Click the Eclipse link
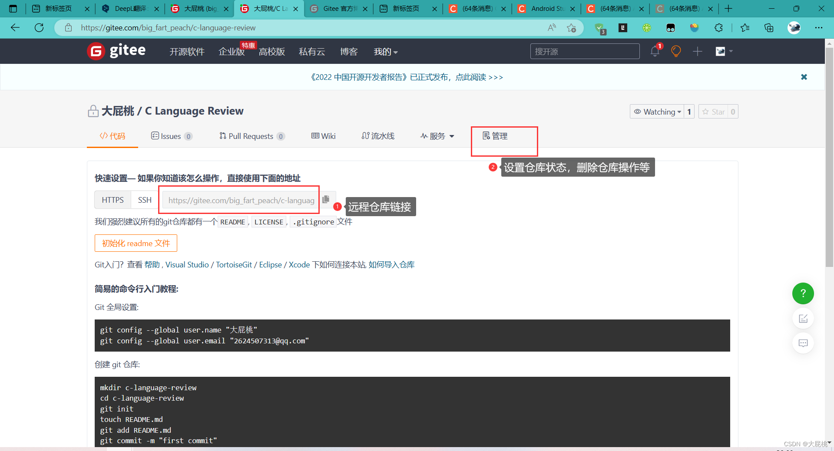The width and height of the screenshot is (834, 451). [270, 265]
